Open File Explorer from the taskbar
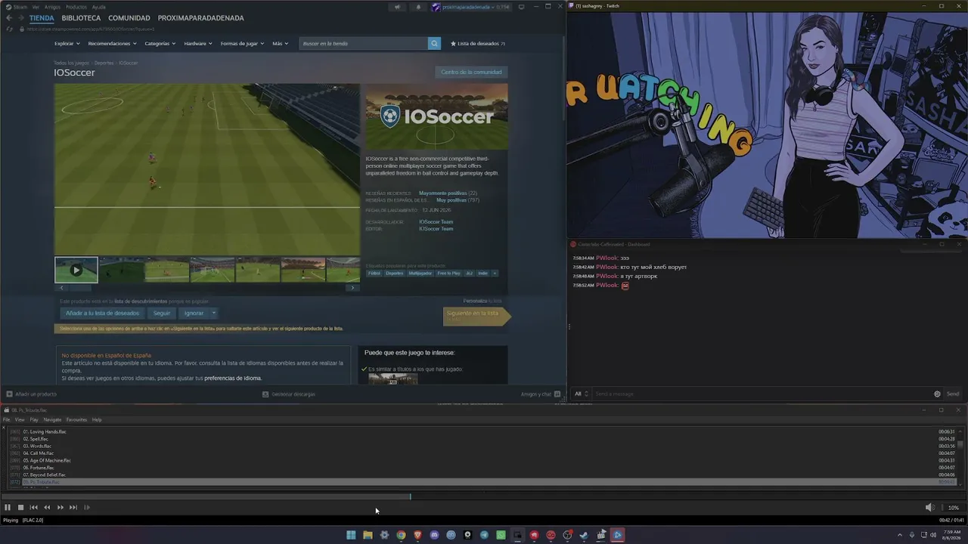Screen dimensions: 968x544 click(368, 535)
